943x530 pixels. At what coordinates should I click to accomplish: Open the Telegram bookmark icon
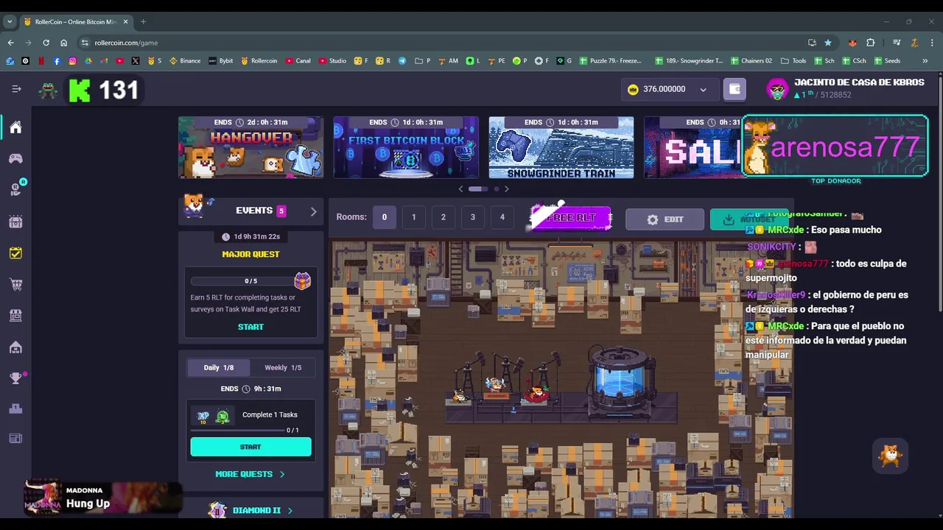pos(402,60)
